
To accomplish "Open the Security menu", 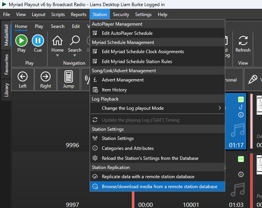I will pos(121,15).
